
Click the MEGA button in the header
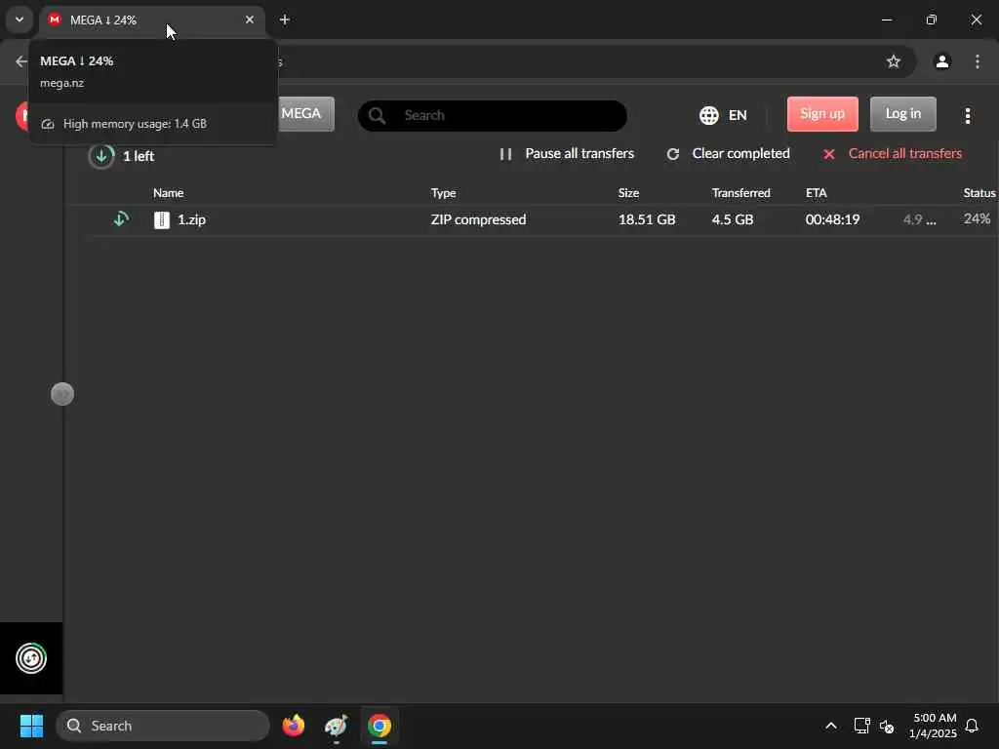point(305,114)
